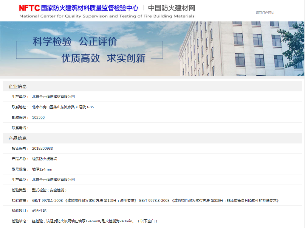The image size is (305, 228).
Task: Click the red NFTC logo
Action: tap(29, 8)
